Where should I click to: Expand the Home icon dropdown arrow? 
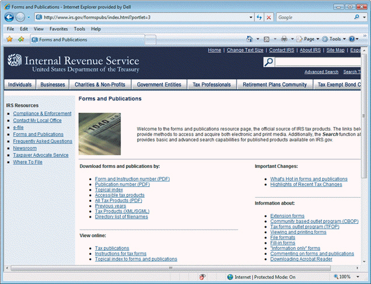point(258,39)
